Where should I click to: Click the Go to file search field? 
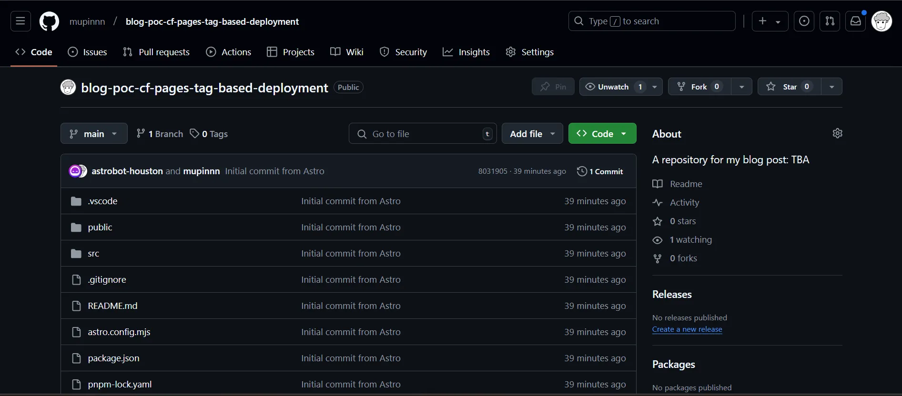pyautogui.click(x=423, y=134)
